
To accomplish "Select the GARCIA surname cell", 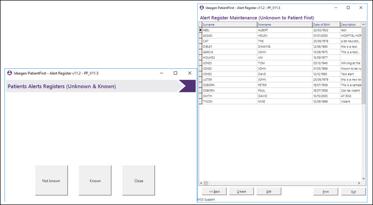I will [230, 52].
